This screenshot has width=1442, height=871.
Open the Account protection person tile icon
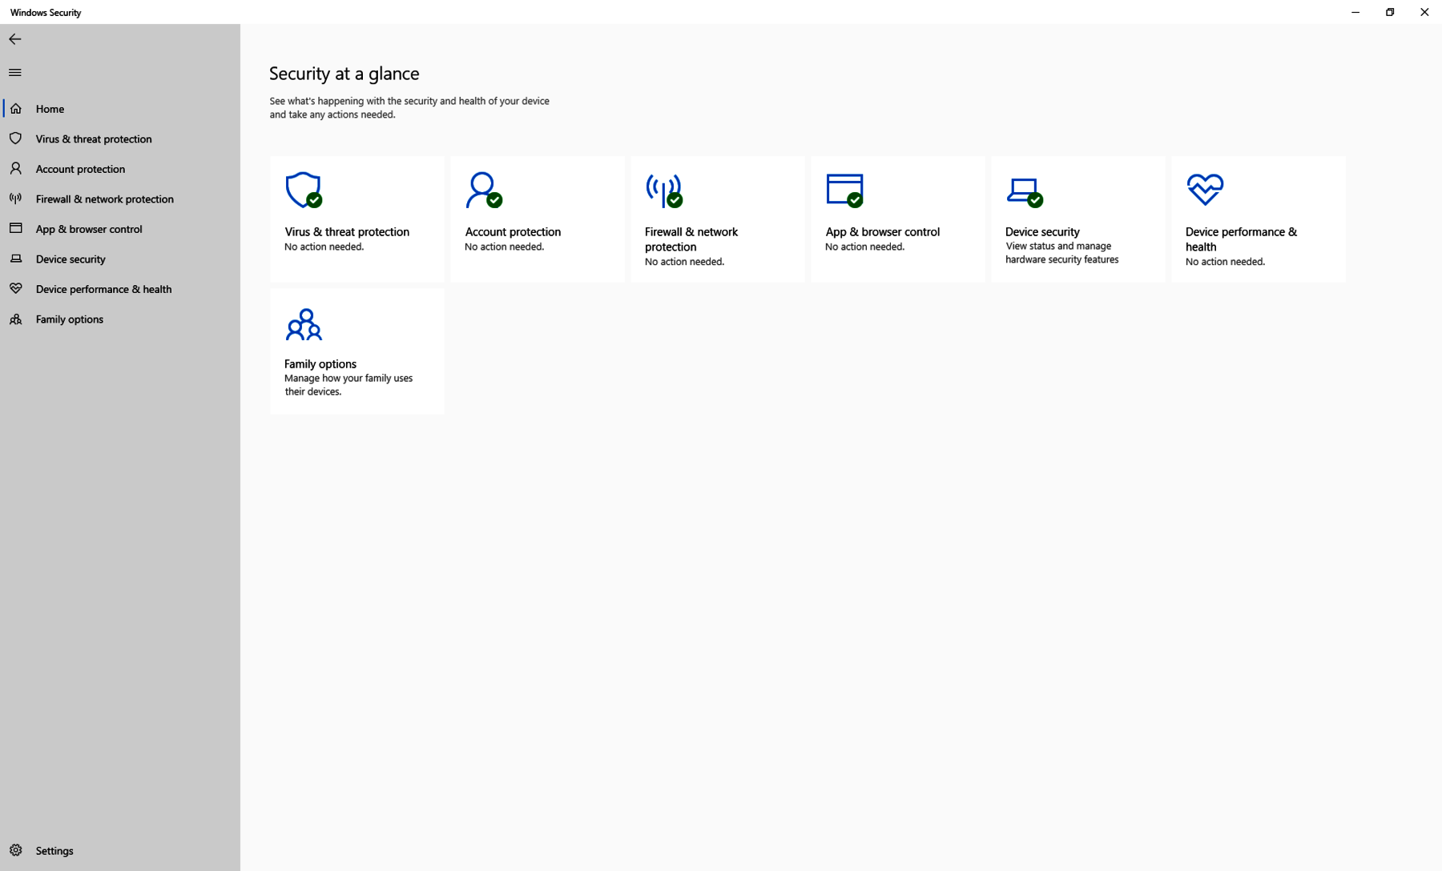484,191
